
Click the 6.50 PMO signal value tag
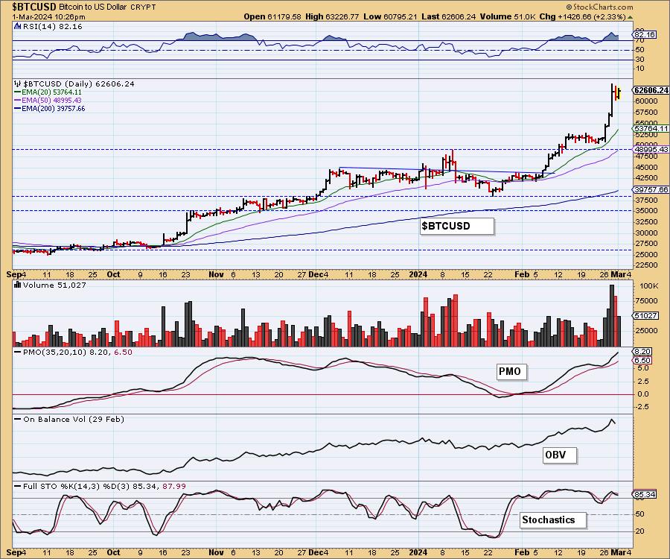pyautogui.click(x=642, y=361)
